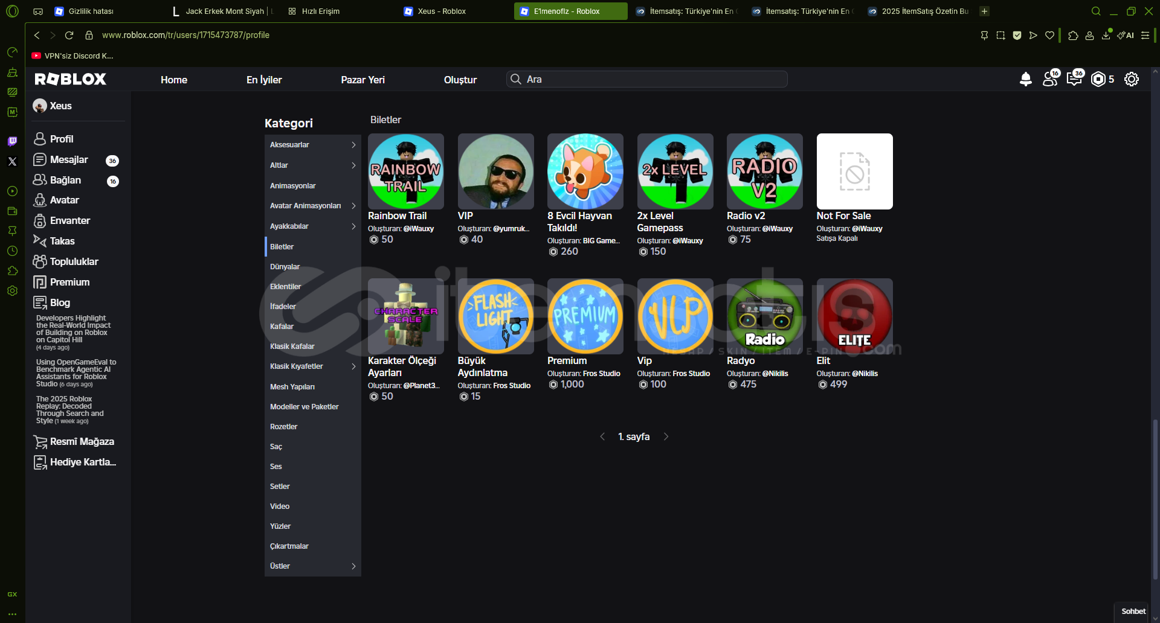Open the Xeus profile link in sidebar

[x=53, y=106]
